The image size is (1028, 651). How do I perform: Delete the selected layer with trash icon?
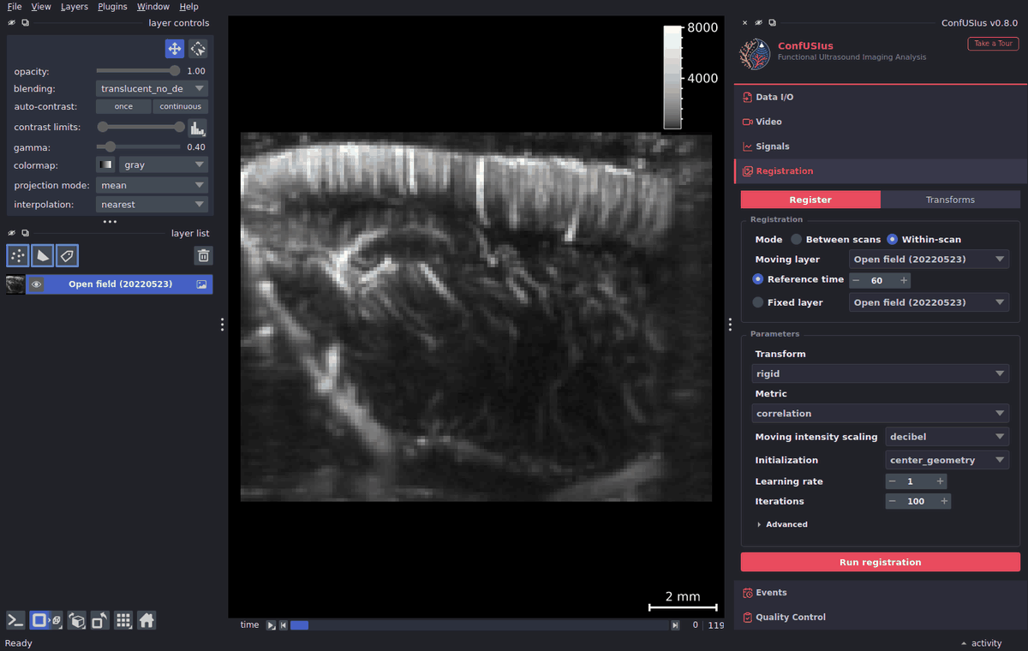pyautogui.click(x=203, y=255)
